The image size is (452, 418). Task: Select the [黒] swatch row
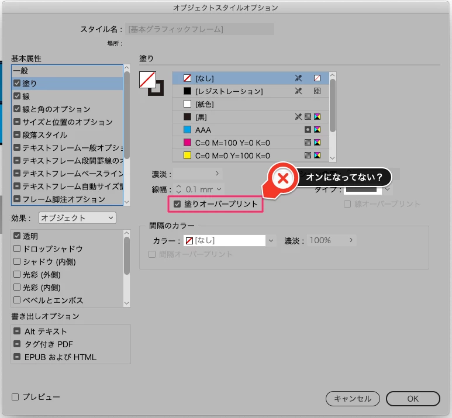250,117
